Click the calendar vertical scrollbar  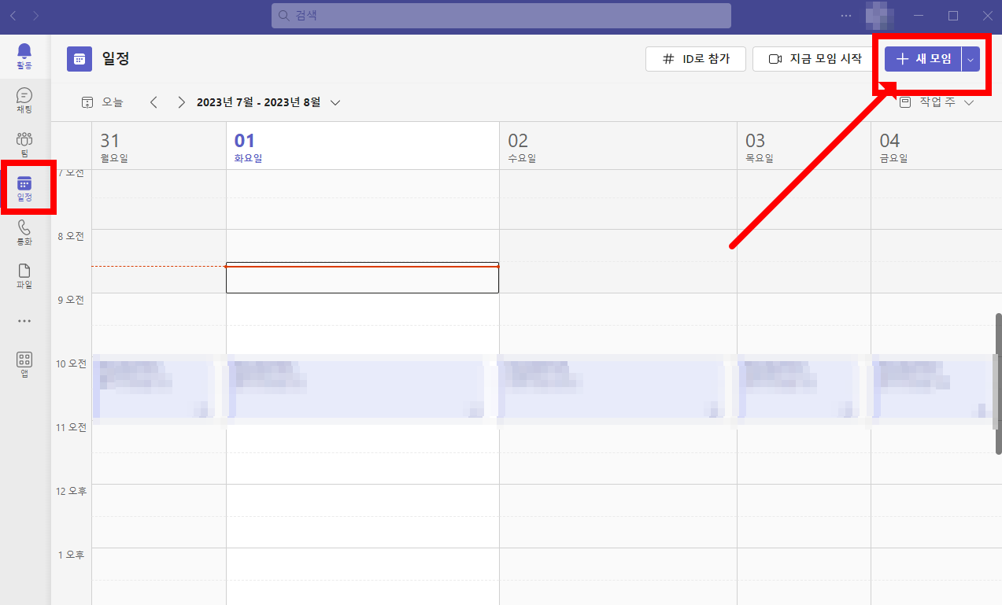point(998,383)
